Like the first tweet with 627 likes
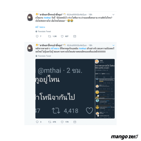 point(62,36)
